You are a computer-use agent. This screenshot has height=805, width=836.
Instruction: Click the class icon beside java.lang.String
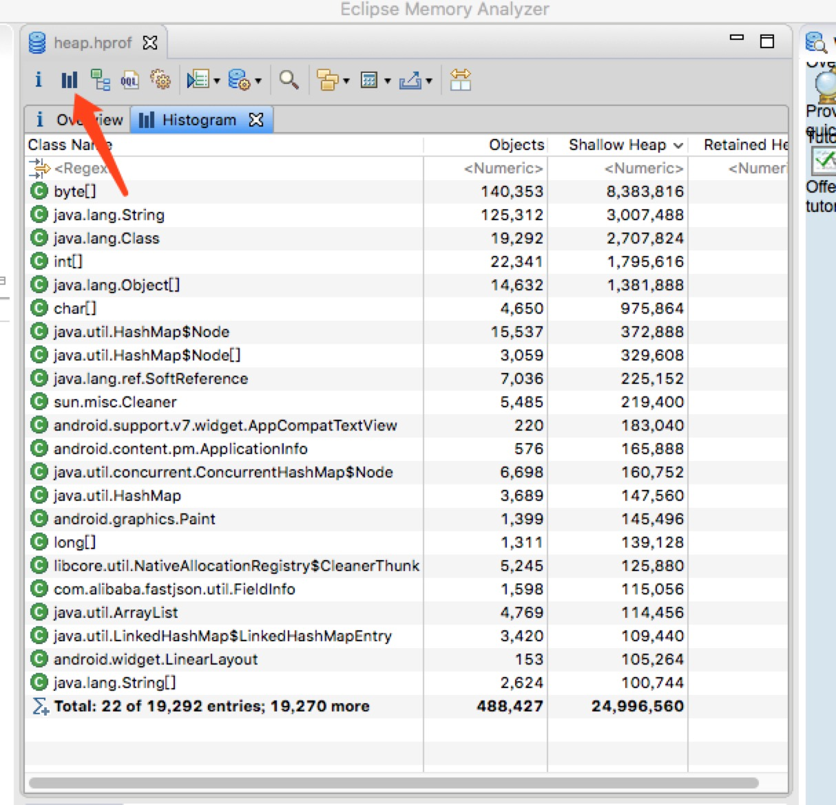39,215
